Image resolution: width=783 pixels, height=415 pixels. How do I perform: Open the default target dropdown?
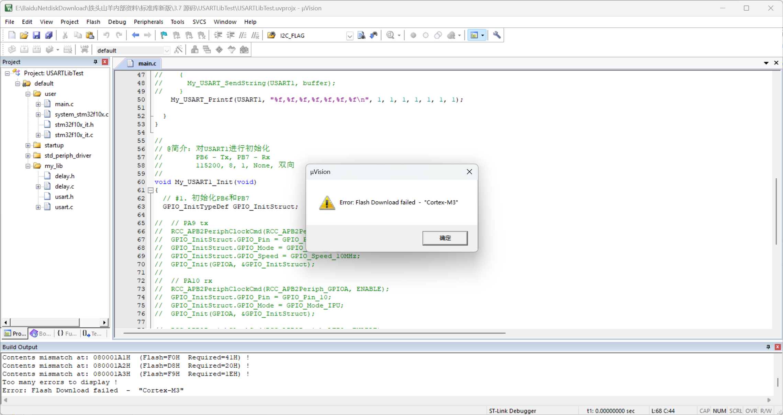[167, 50]
